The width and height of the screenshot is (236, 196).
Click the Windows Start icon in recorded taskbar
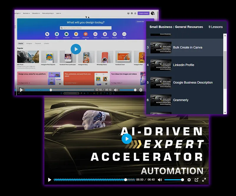[x=61, y=93]
